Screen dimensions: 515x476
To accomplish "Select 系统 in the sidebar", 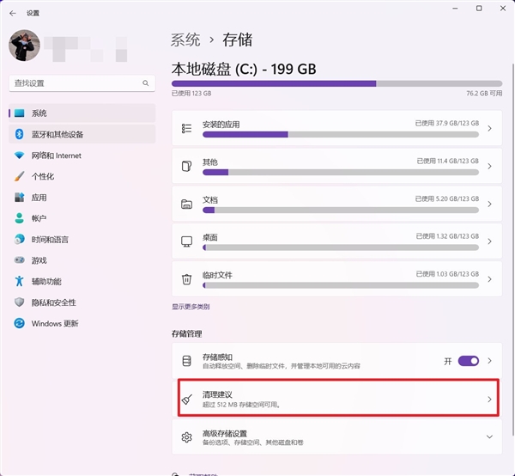I will coord(82,113).
